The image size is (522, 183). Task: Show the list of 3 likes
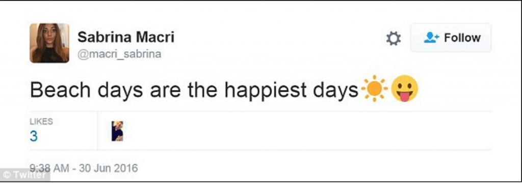pos(41,130)
